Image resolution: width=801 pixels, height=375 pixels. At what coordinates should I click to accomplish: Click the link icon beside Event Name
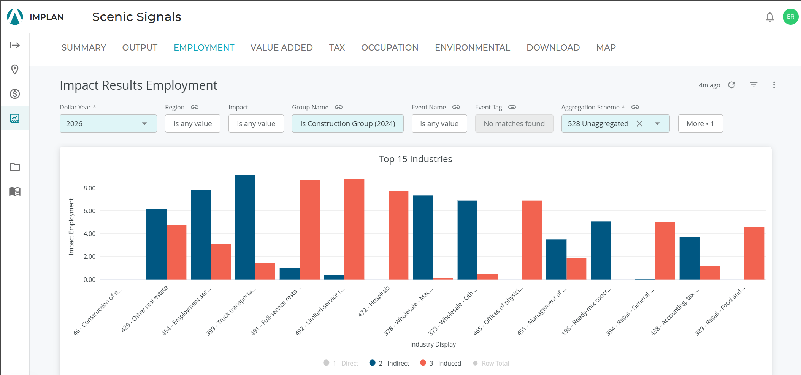tap(456, 107)
